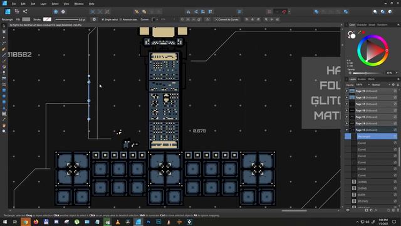This screenshot has height=226, width=401.
Task: Click the Alignment toolbar icon
Action: [x=239, y=12]
